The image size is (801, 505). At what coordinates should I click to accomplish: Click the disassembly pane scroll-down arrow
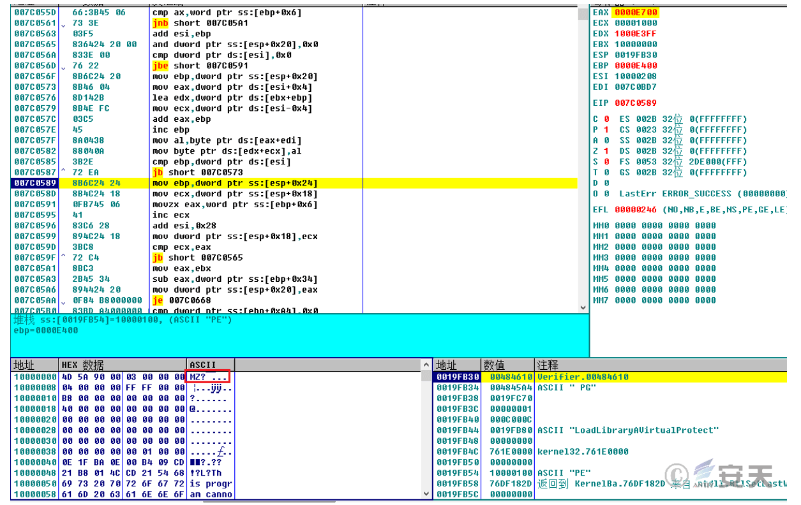(x=582, y=307)
